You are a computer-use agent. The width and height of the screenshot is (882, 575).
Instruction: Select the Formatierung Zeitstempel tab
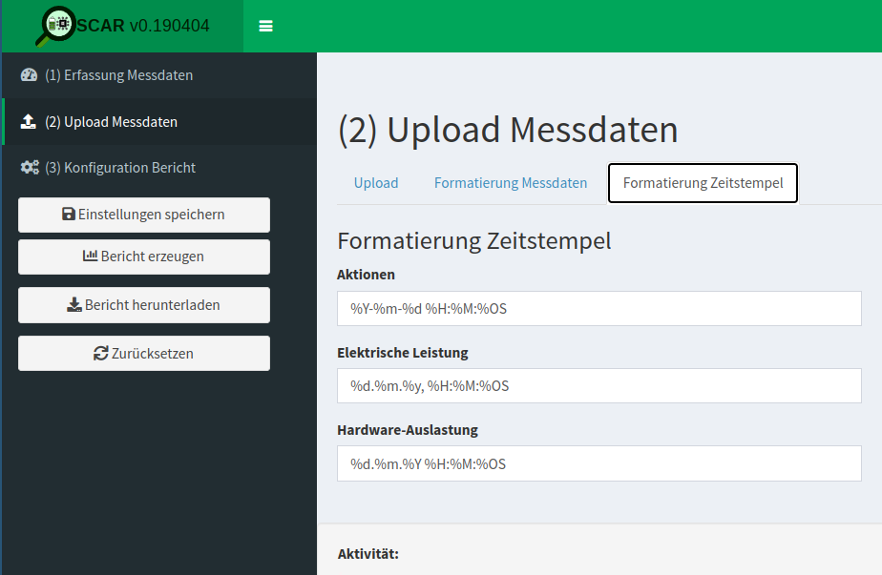click(703, 183)
